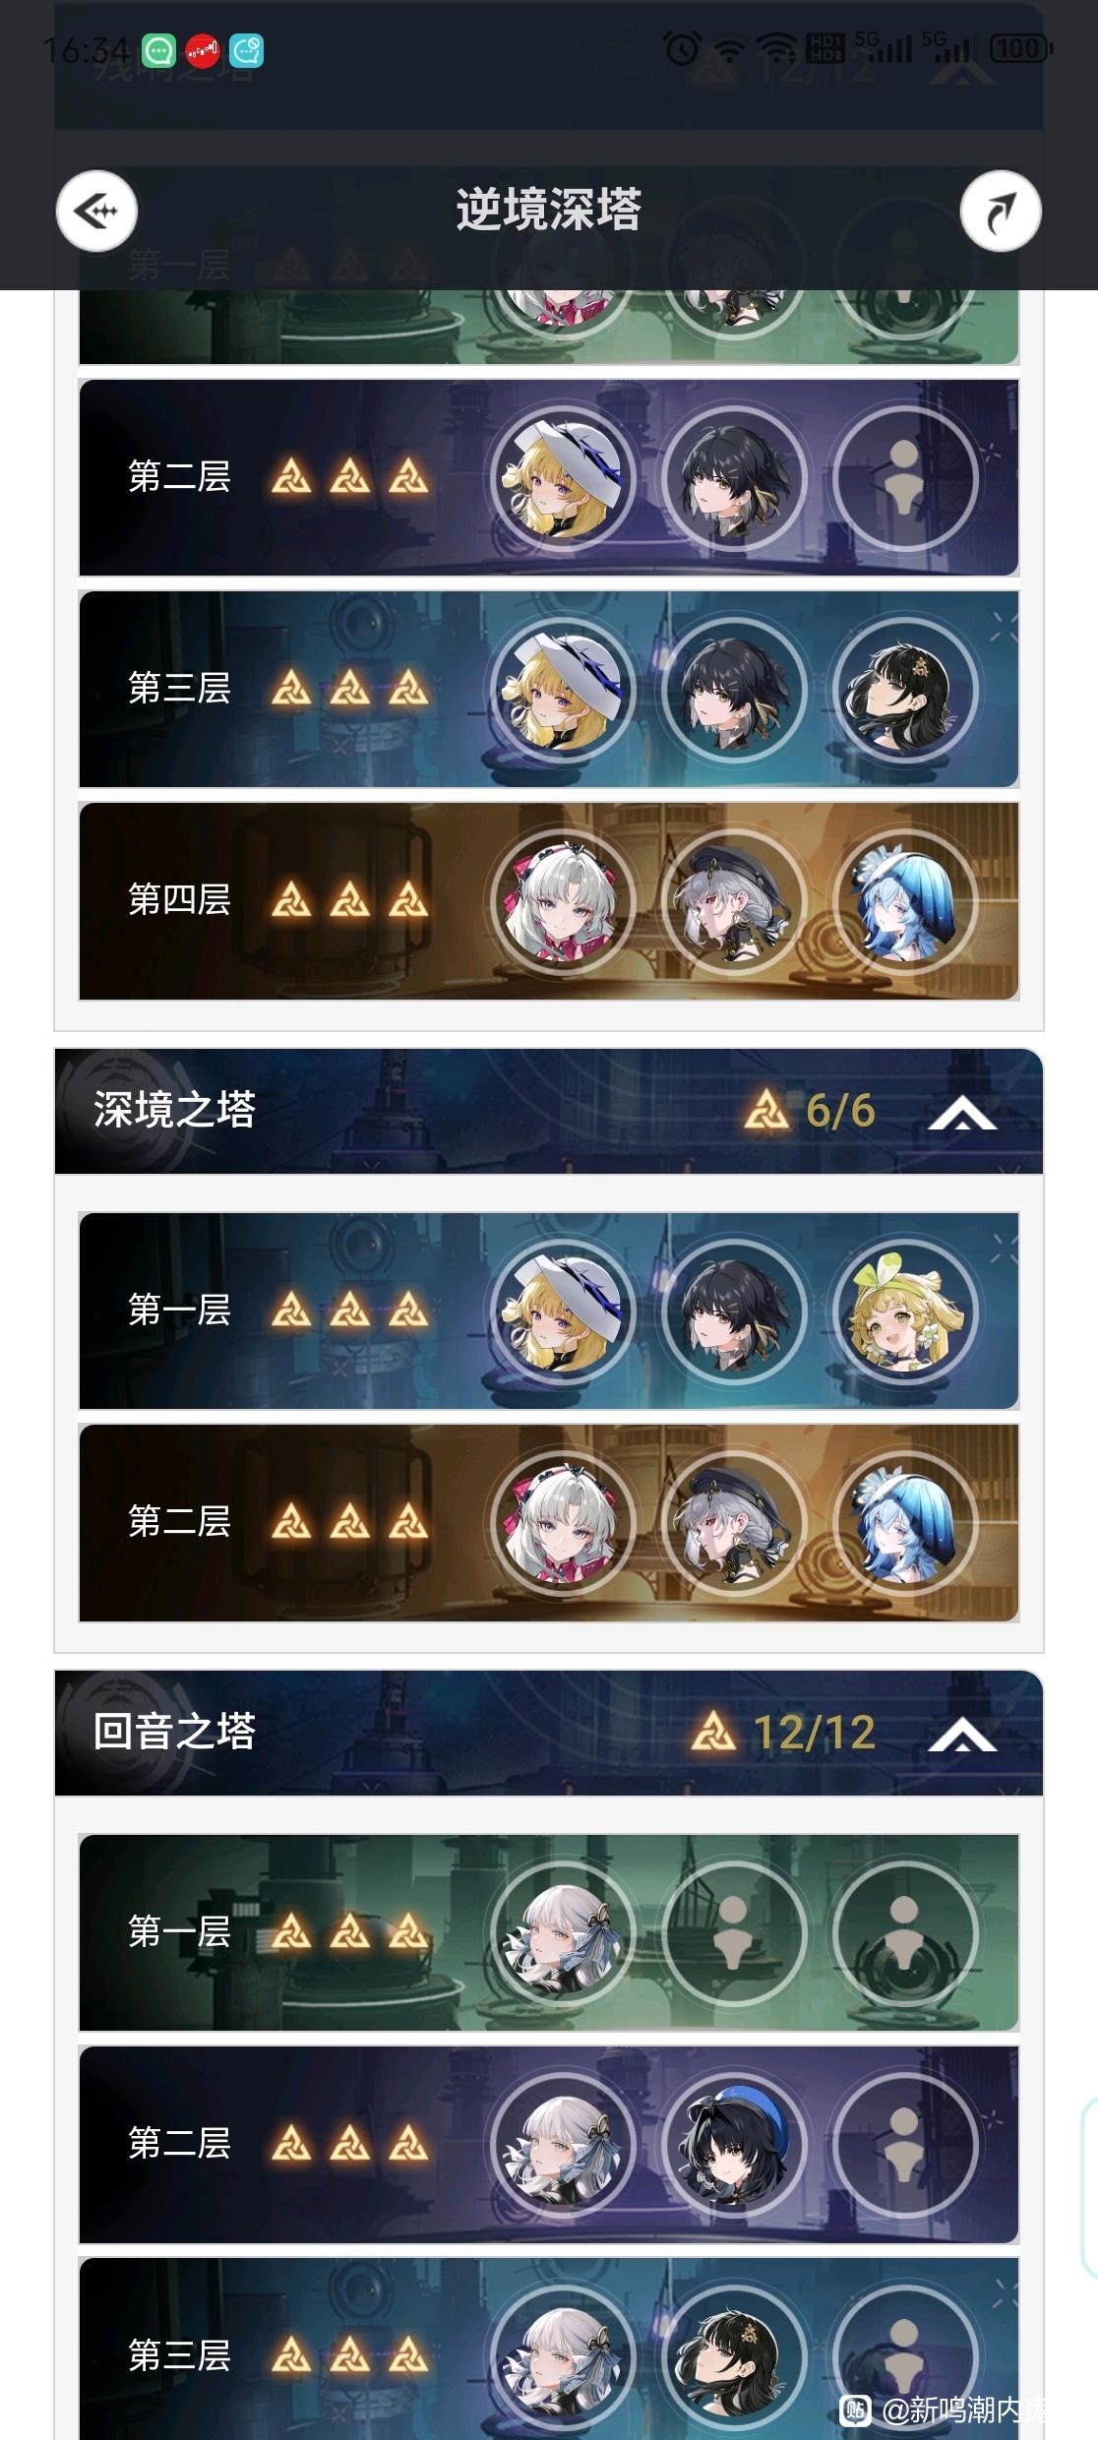The image size is (1098, 2440).
Task: Open green chat notification in status bar
Action: (158, 50)
